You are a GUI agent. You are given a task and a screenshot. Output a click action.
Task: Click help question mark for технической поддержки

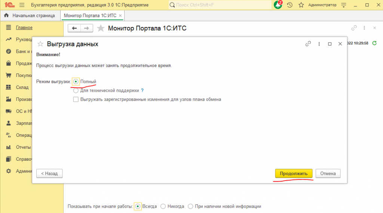[x=143, y=90]
